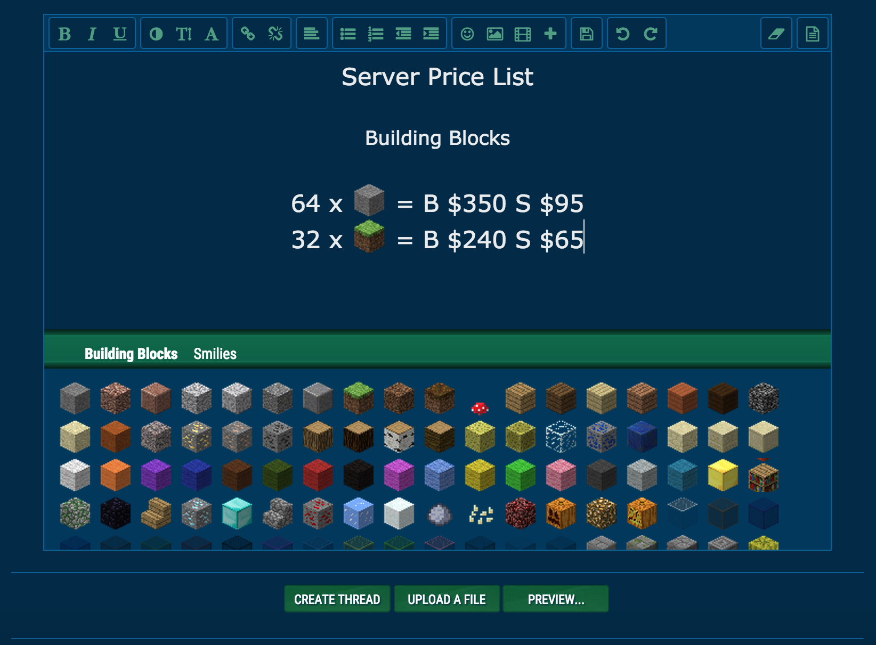Insert the obsidian block from palette

click(116, 513)
